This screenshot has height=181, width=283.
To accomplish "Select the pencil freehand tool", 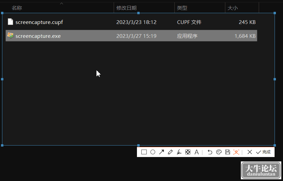I will [170, 152].
